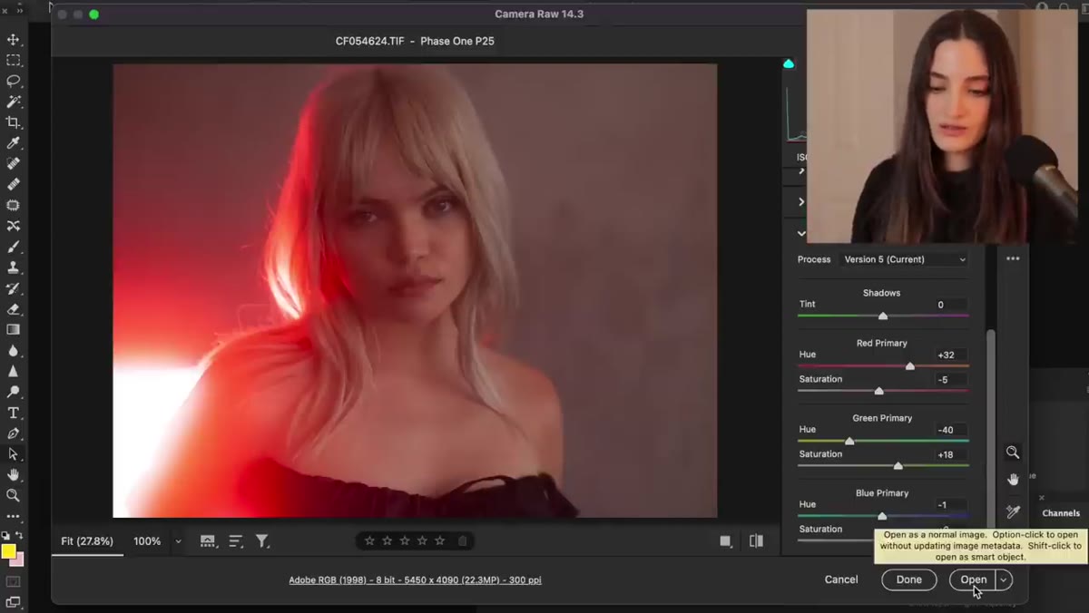Set rating to three stars
1089x613 pixels.
point(405,540)
